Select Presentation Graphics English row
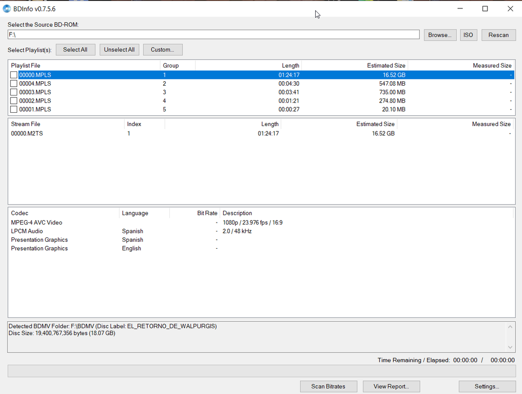 click(261, 248)
